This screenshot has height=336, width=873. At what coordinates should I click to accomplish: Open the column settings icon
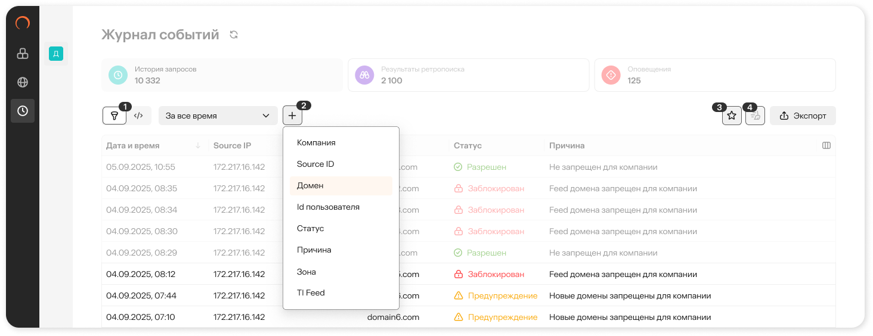pos(826,145)
